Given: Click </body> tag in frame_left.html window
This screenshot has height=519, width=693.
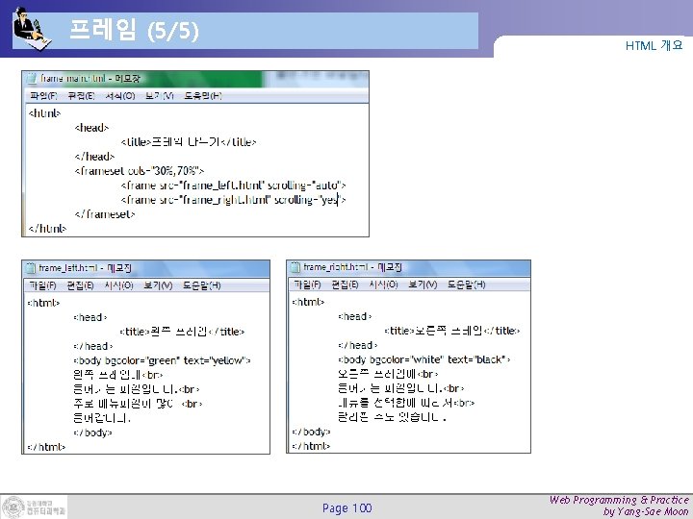Looking at the screenshot, I should click(x=92, y=432).
